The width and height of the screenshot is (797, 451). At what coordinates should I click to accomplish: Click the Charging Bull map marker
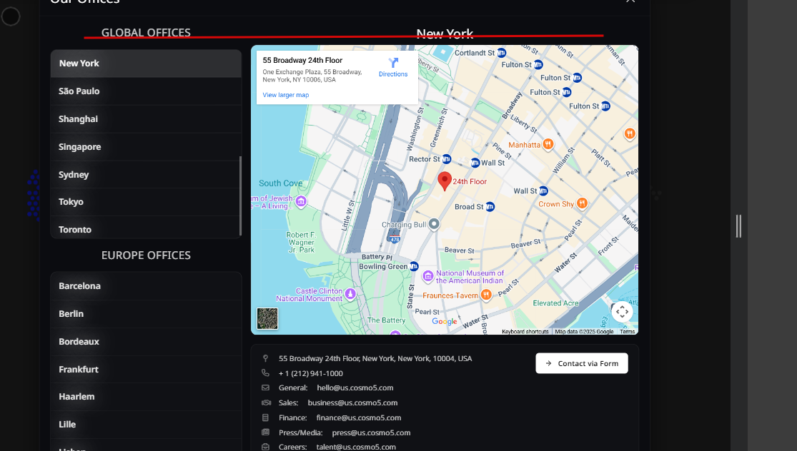(434, 224)
